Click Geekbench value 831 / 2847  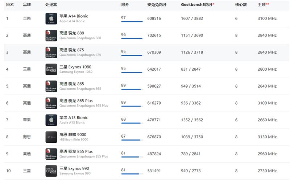point(191,69)
